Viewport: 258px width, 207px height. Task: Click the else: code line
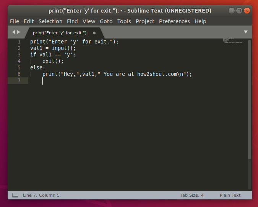click(x=37, y=67)
